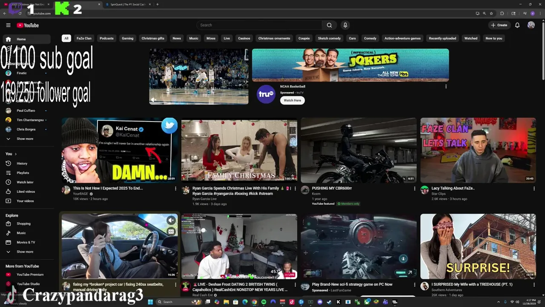
Task: Select the Sketch comedy filter chip
Action: coord(329,38)
